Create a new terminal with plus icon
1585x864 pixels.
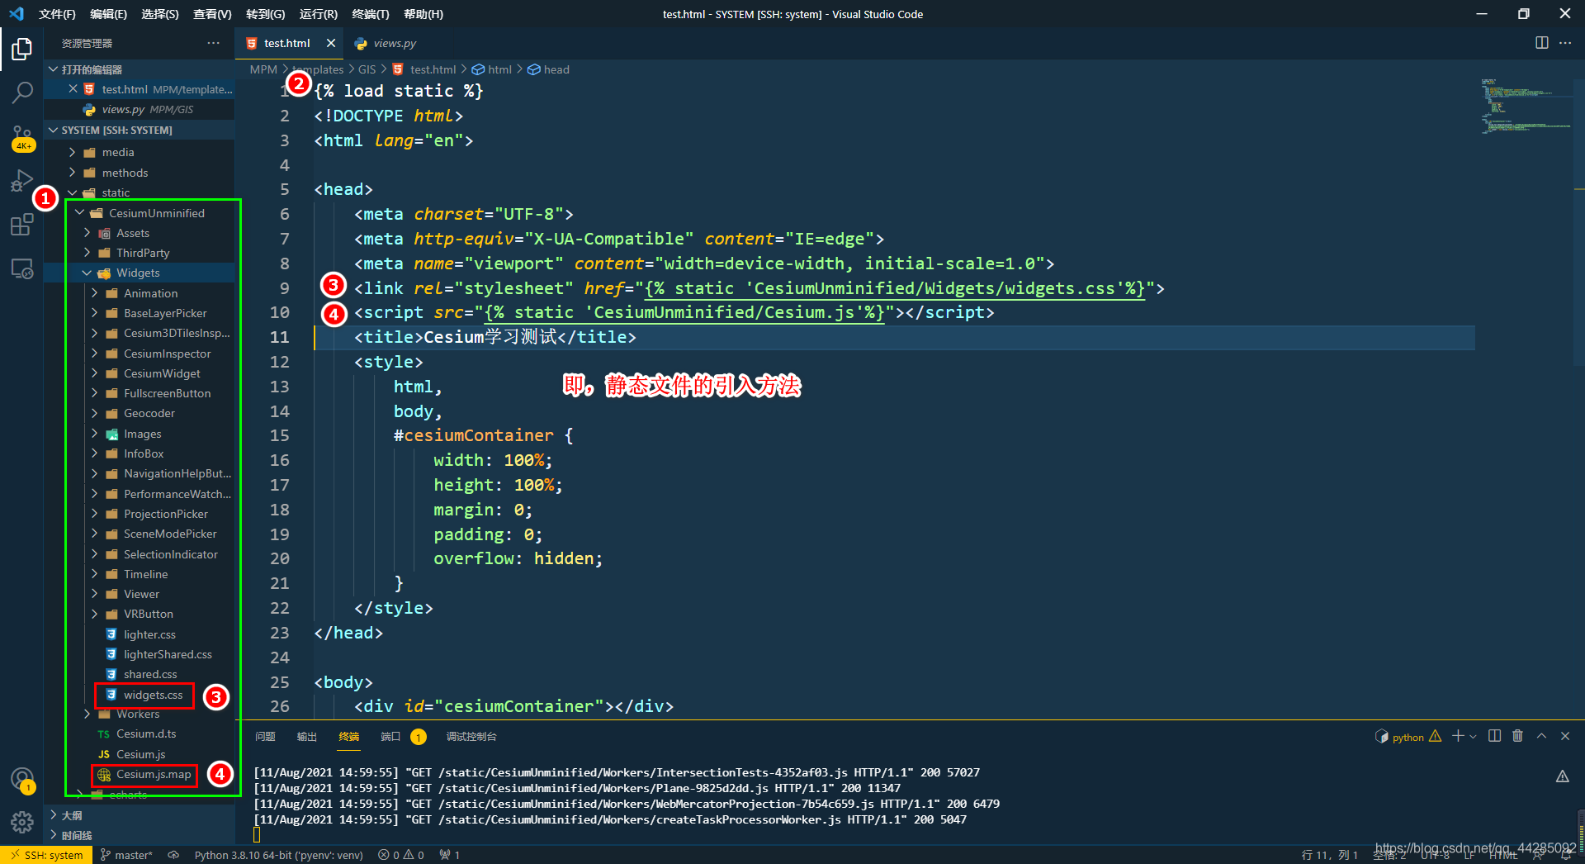[x=1458, y=736]
